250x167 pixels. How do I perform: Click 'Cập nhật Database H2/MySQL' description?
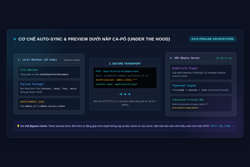199,74
